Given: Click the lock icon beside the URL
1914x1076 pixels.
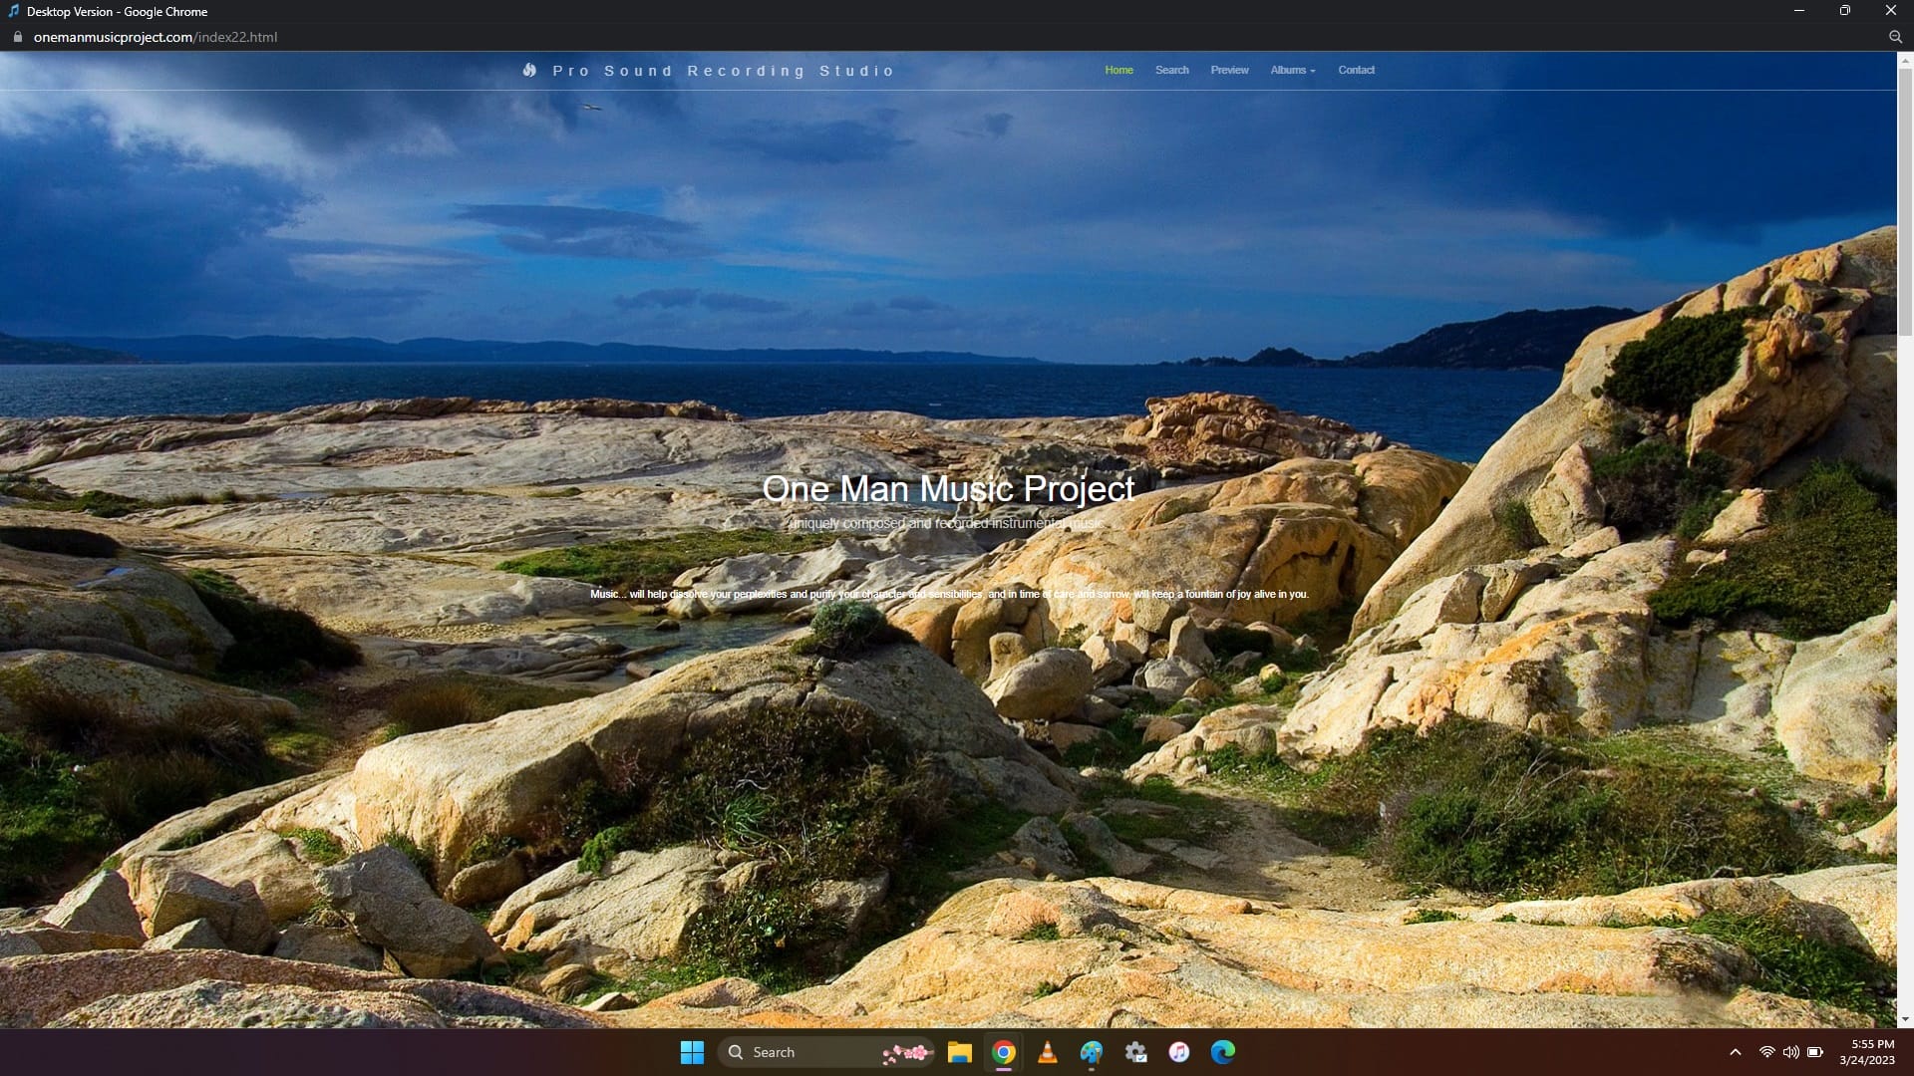Looking at the screenshot, I should [x=17, y=37].
